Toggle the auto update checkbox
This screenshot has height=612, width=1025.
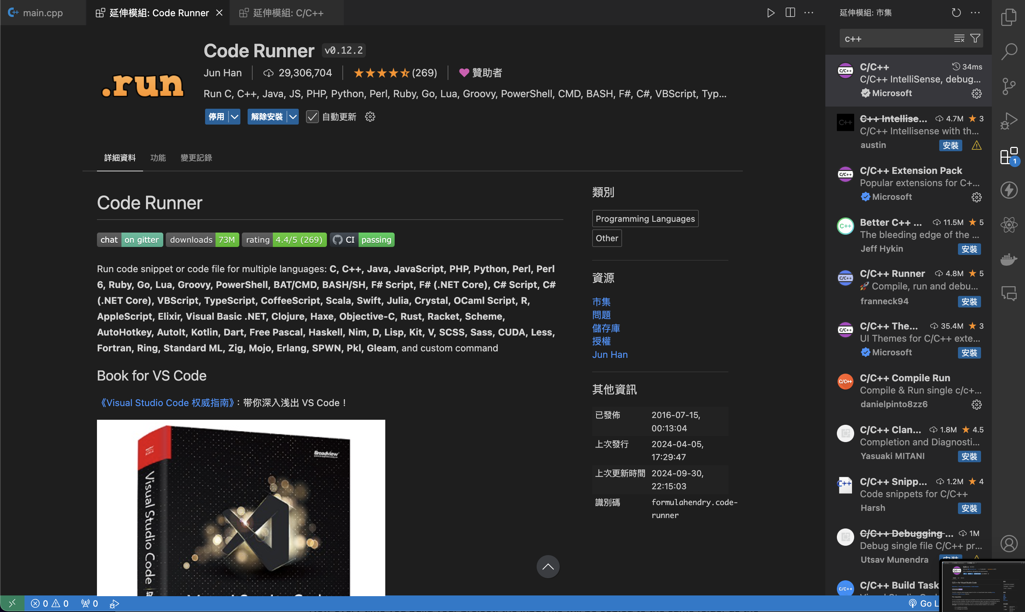[312, 117]
